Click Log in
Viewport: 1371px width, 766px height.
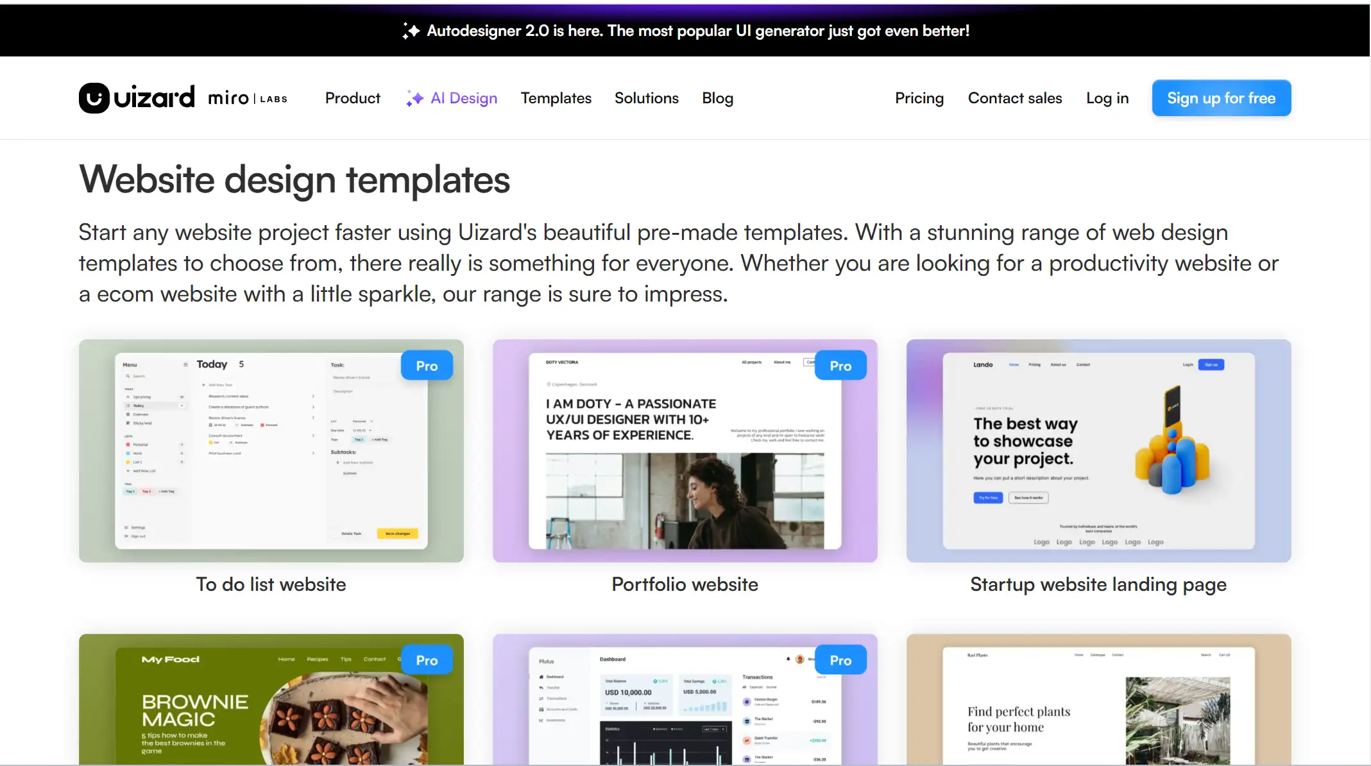click(x=1107, y=98)
